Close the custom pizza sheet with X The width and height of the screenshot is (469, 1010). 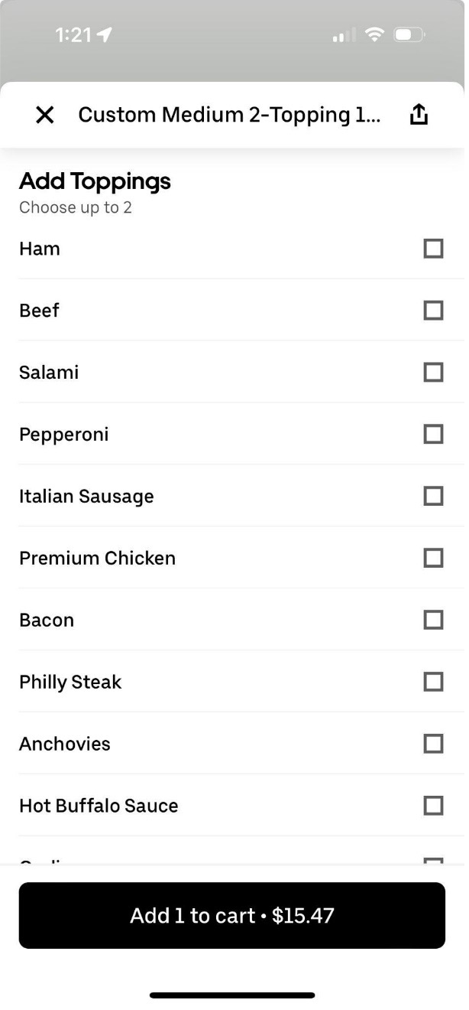coord(45,115)
